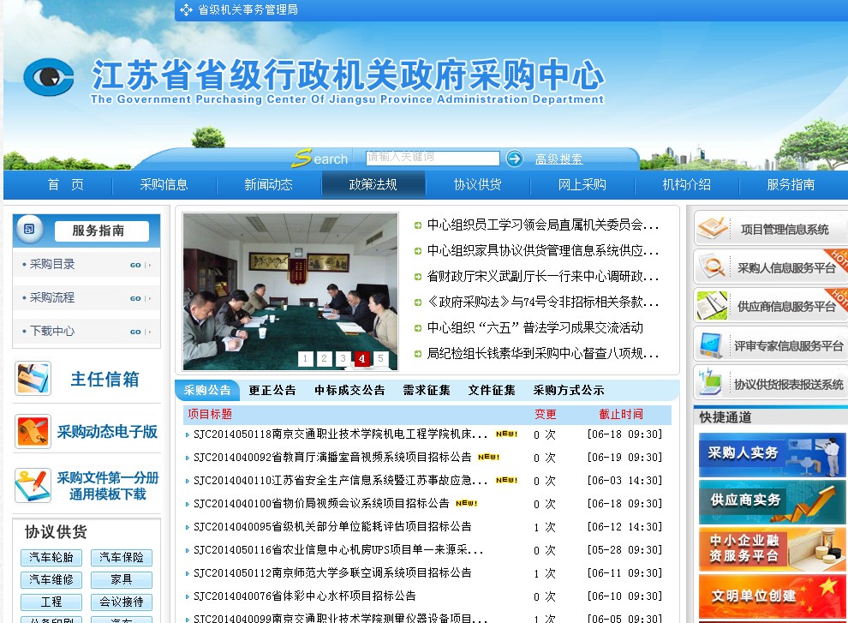Click the 采购文件第一分册 pencil icon

(x=33, y=485)
